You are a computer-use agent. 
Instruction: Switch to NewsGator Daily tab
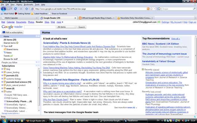[x=135, y=18]
